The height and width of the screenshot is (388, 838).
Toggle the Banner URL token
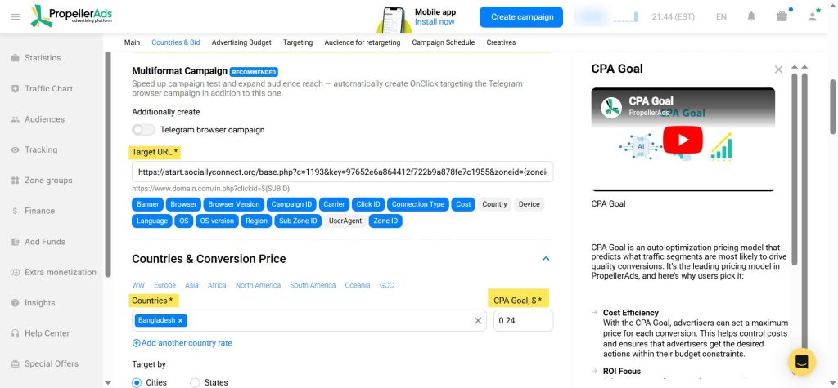[x=148, y=204]
